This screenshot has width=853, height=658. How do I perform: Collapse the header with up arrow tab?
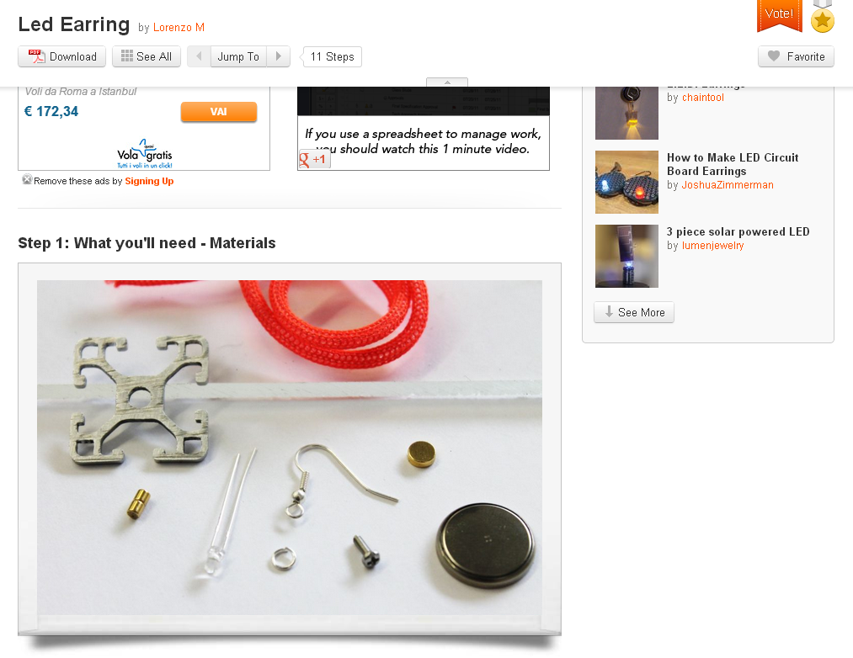(x=447, y=82)
